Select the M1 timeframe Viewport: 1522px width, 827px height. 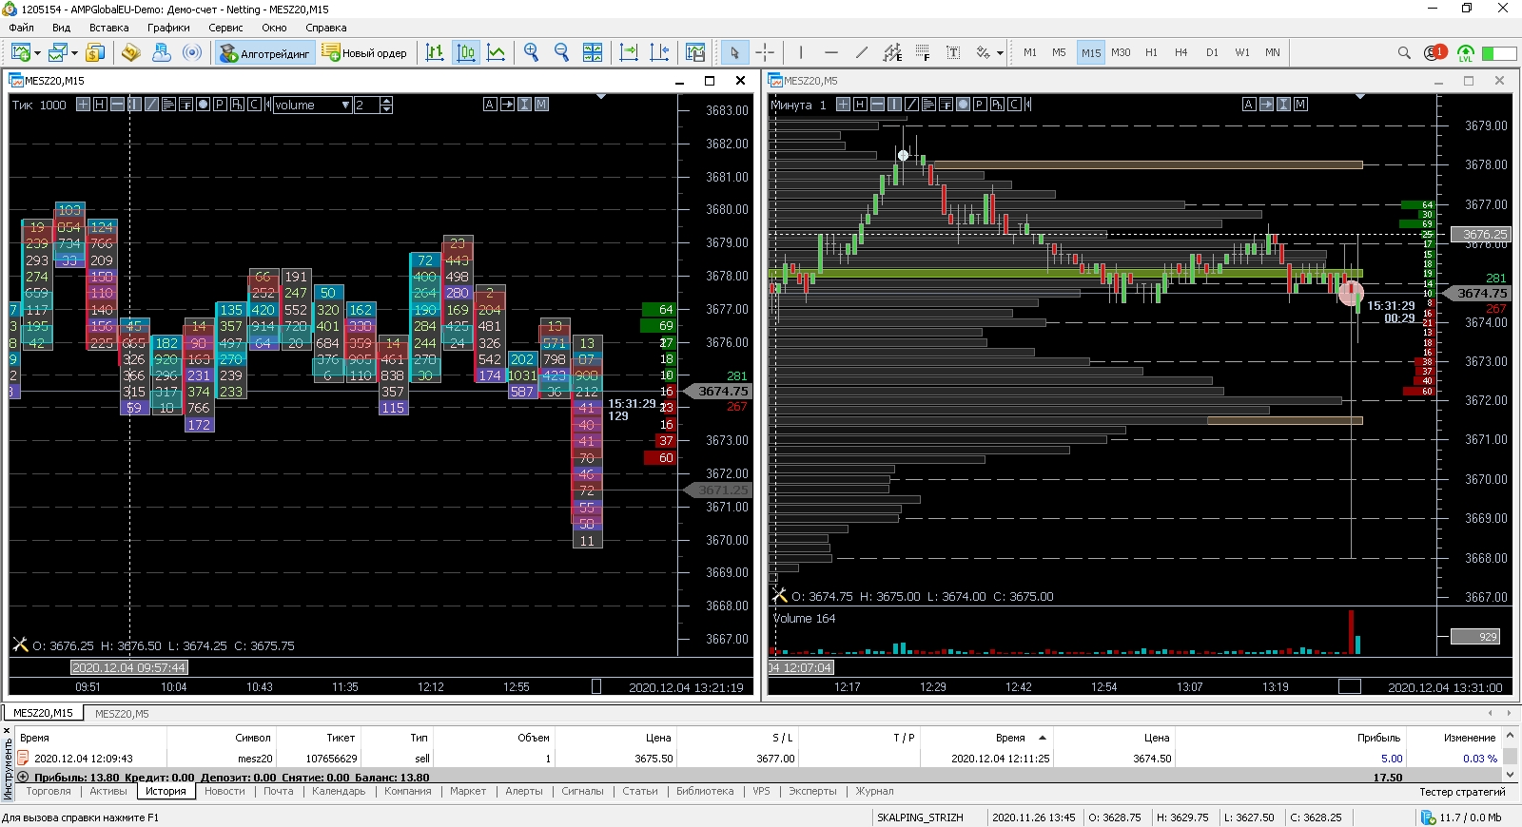pos(1030,53)
